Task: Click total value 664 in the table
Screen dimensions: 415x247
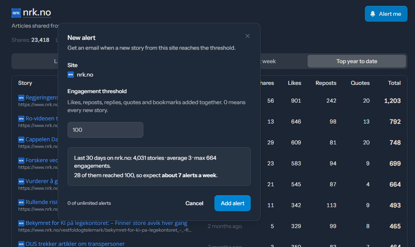Action: pyautogui.click(x=395, y=184)
